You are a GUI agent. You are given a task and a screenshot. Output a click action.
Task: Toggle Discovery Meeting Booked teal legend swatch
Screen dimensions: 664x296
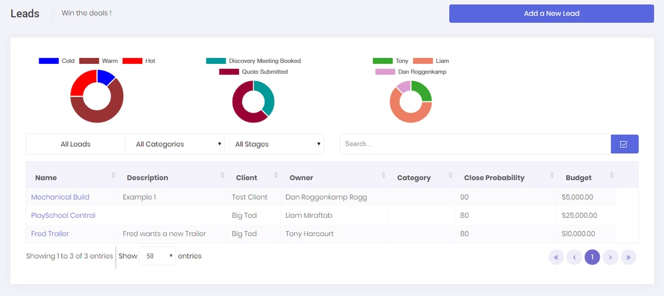coord(216,61)
